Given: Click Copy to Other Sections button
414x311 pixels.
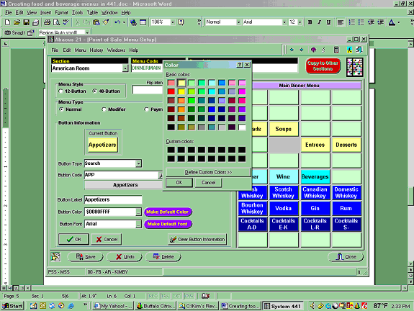Looking at the screenshot, I should click(323, 66).
